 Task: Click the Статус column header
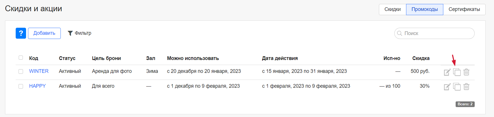click(x=67, y=58)
